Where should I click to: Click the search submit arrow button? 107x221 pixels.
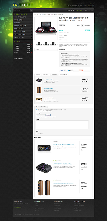point(32,10)
